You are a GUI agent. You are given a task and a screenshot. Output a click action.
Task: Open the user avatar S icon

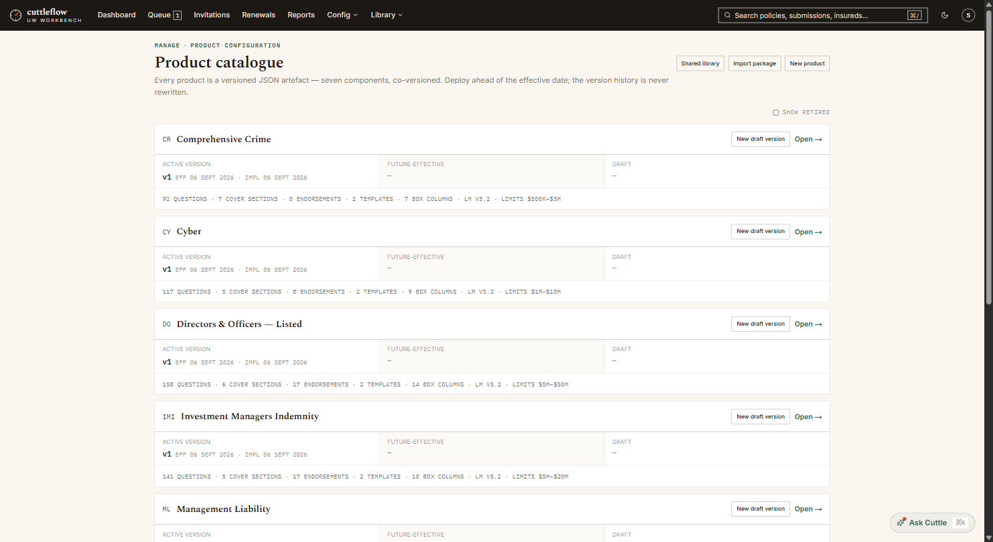[x=968, y=15]
